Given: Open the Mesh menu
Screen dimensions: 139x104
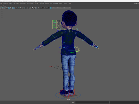Looking at the screenshot, I should [11, 3].
